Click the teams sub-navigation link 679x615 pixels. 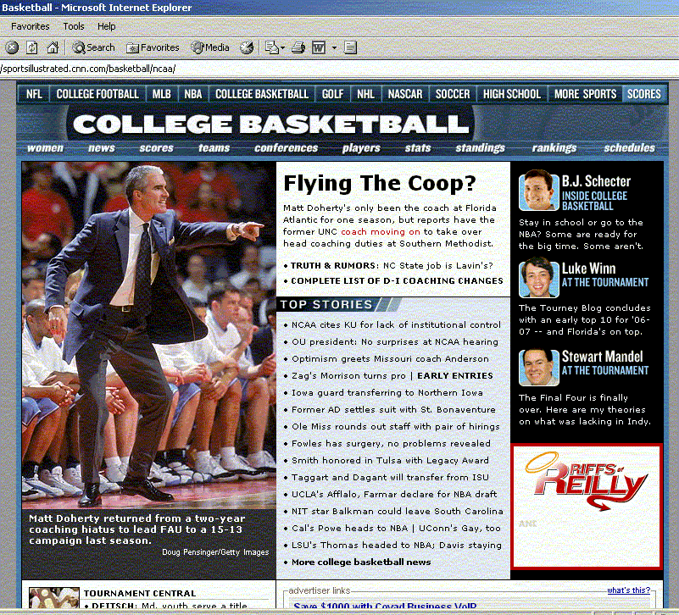214,148
